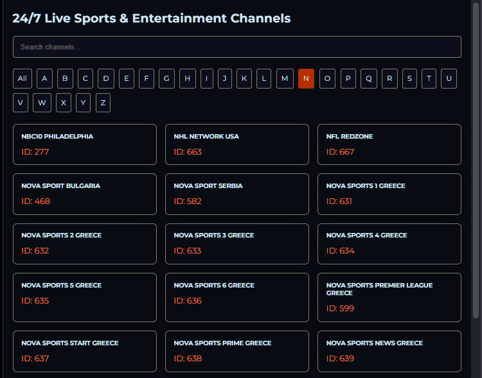Filter channels by letter A
Image resolution: width=482 pixels, height=378 pixels.
click(44, 79)
